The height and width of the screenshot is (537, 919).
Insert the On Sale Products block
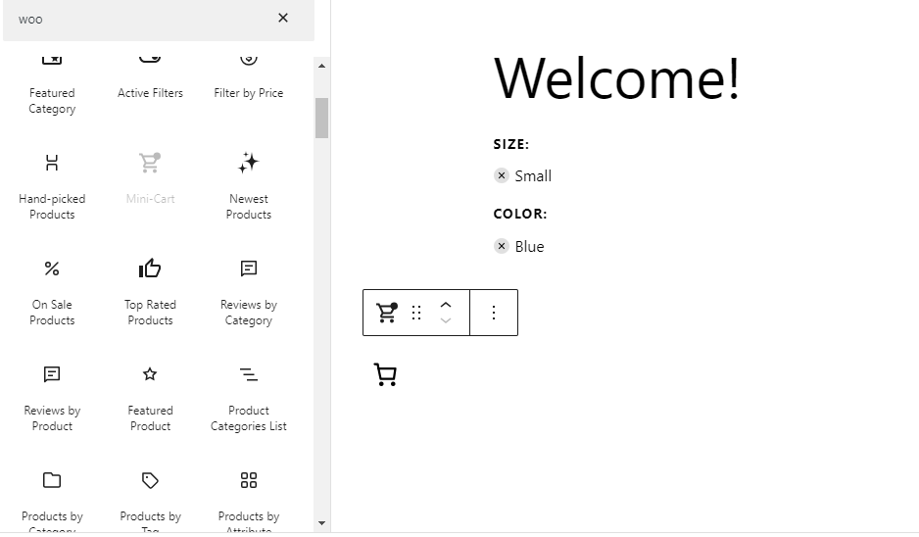[x=52, y=291]
